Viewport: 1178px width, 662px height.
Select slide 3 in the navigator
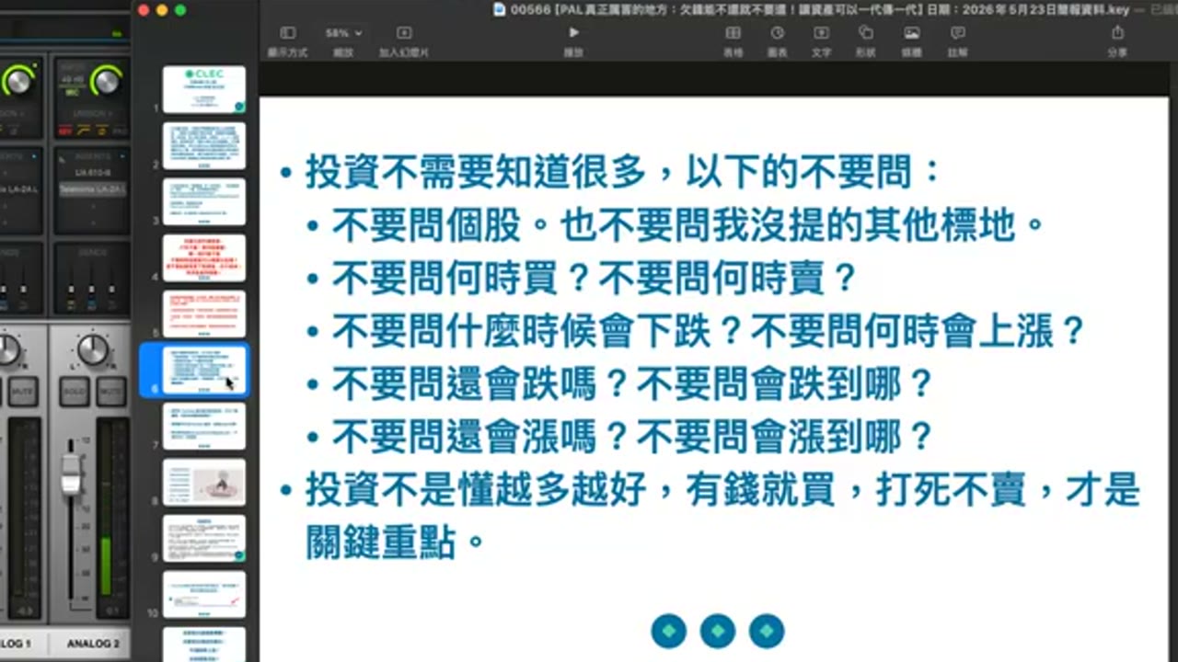[204, 201]
